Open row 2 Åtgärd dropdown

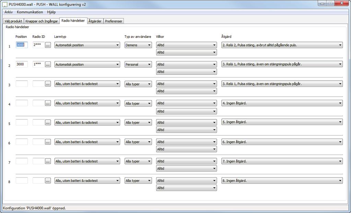tap(282, 64)
